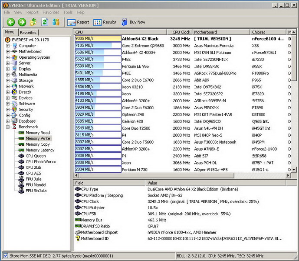Screen dimensions: 299x261
Task: Select the CPU ZLib benchmark icon
Action: coord(21,167)
